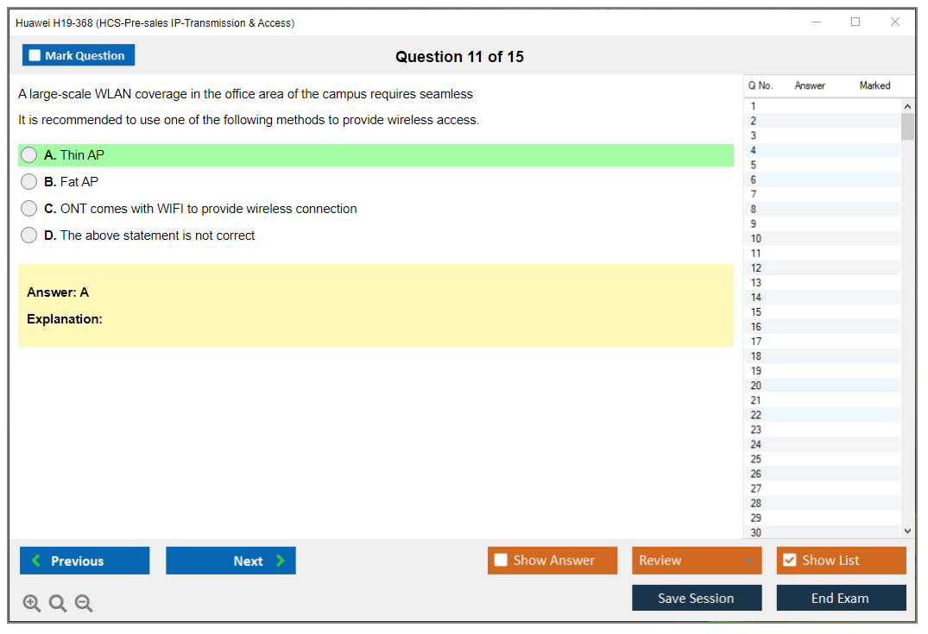Click the zoom in magnifier icon
This screenshot has width=928, height=634.
(x=31, y=604)
